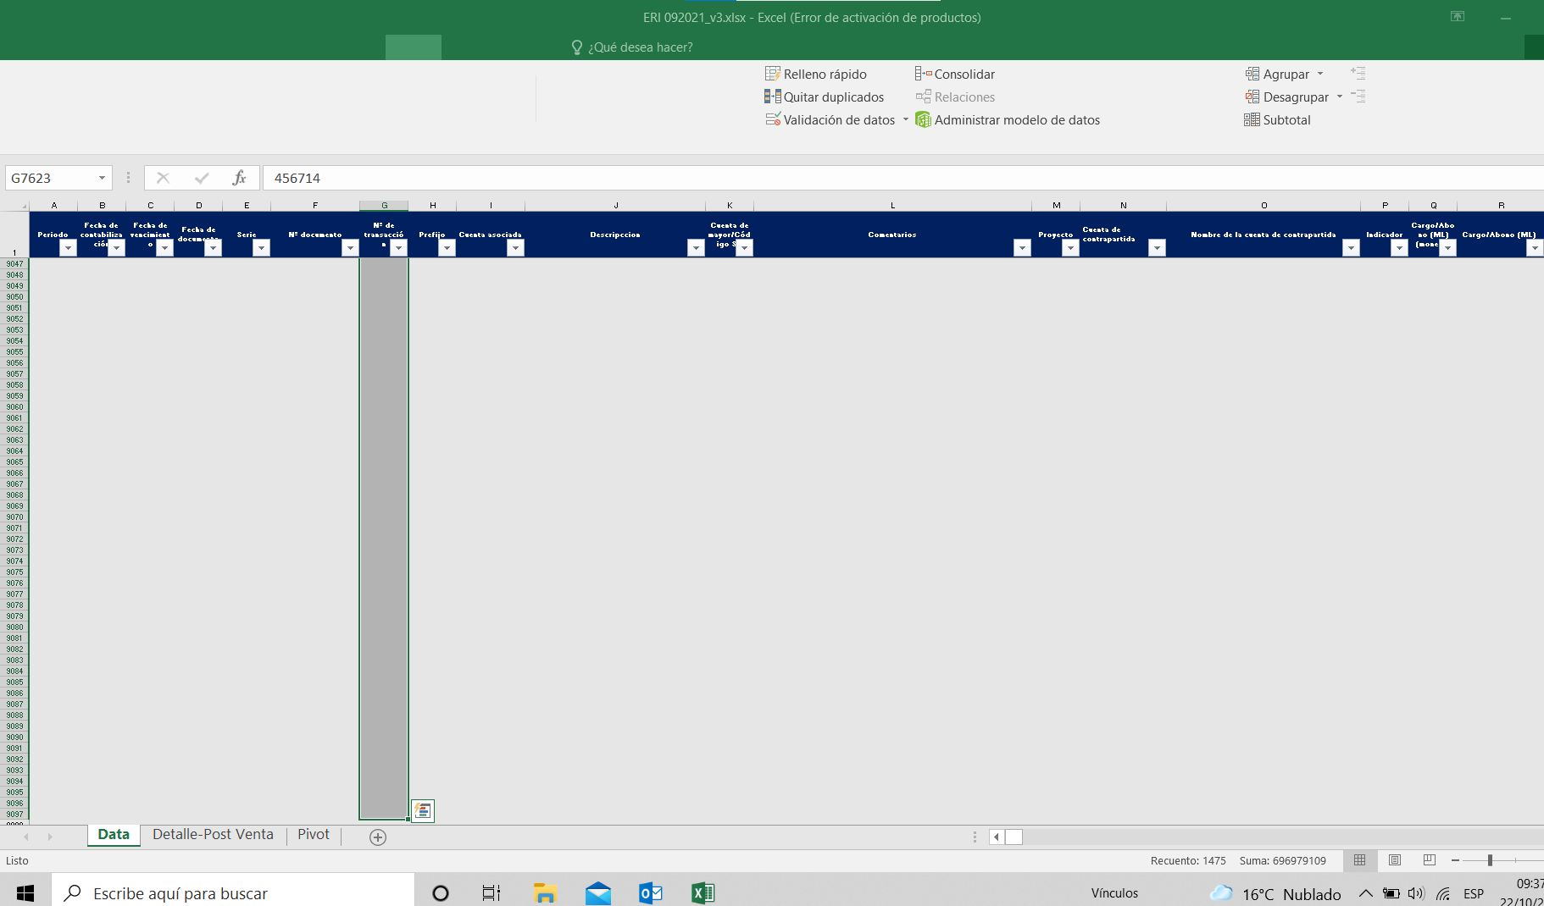
Task: Add a new sheet with plus icon
Action: (x=378, y=837)
